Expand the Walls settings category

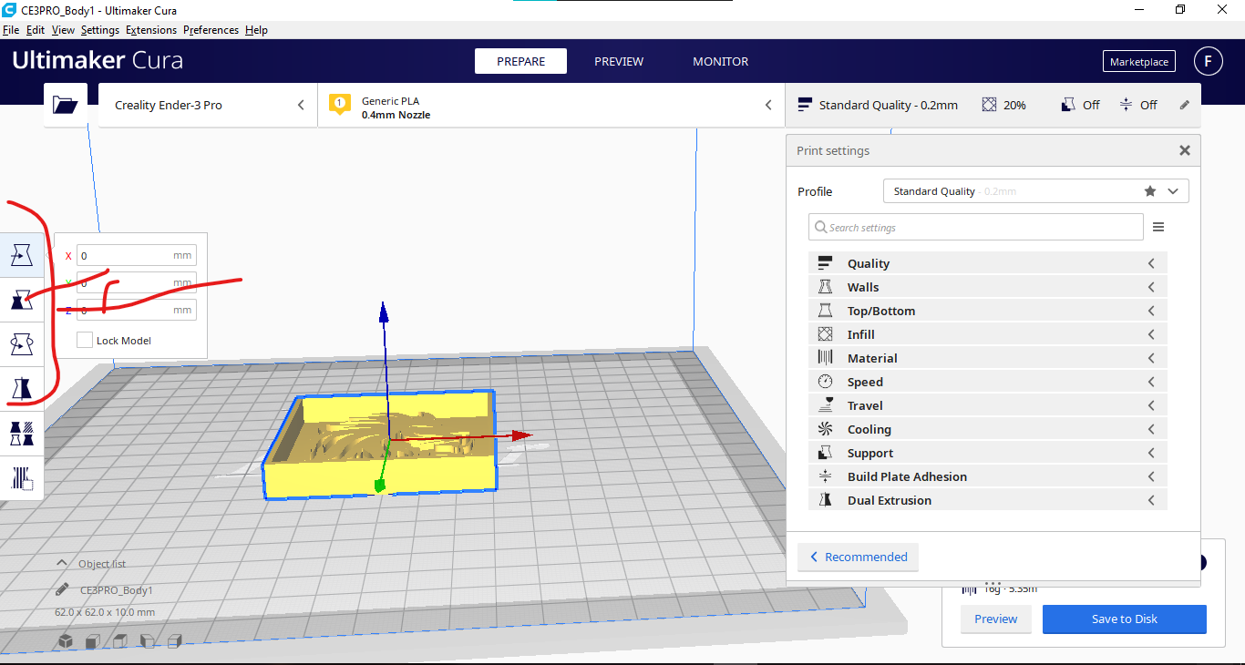[x=987, y=287]
